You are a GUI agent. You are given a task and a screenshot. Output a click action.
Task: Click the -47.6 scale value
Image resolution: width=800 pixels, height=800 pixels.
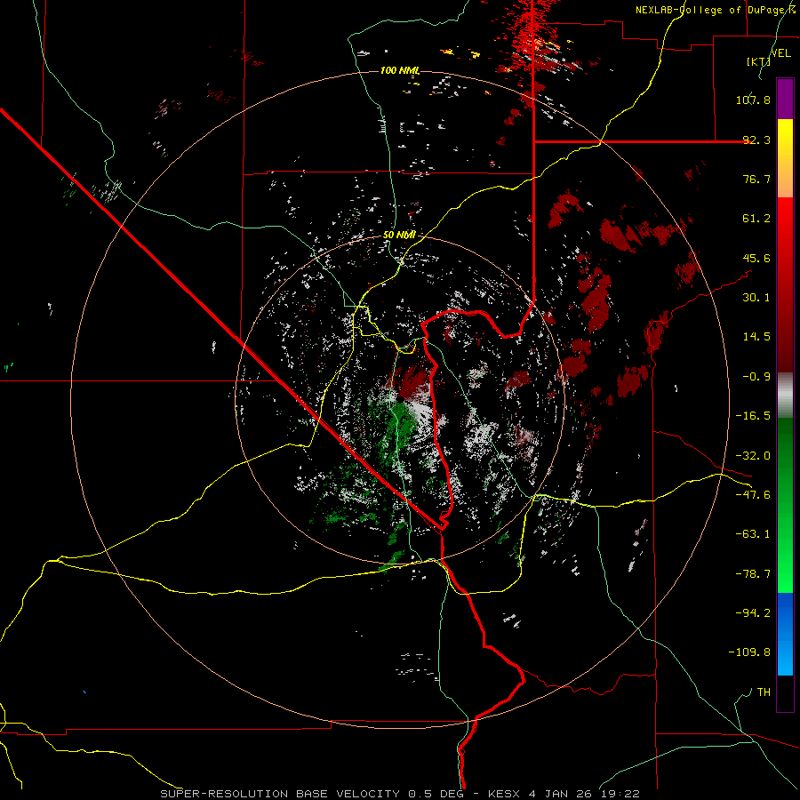pos(753,495)
